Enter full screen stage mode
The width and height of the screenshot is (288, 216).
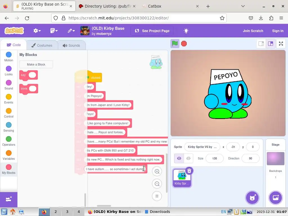tap(281, 44)
